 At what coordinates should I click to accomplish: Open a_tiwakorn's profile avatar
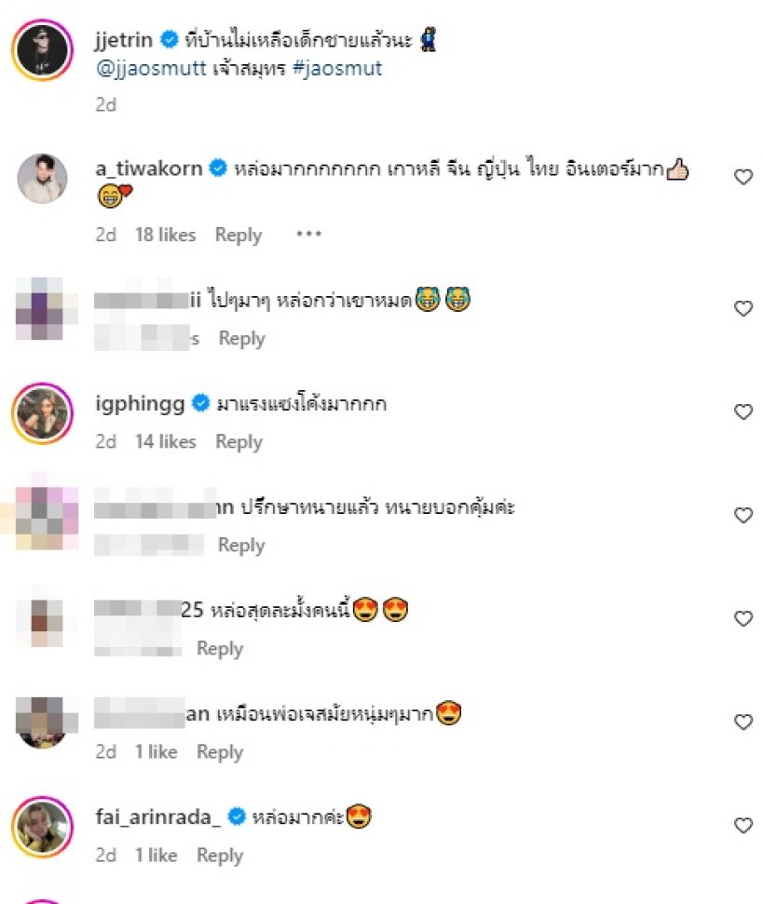point(42,178)
